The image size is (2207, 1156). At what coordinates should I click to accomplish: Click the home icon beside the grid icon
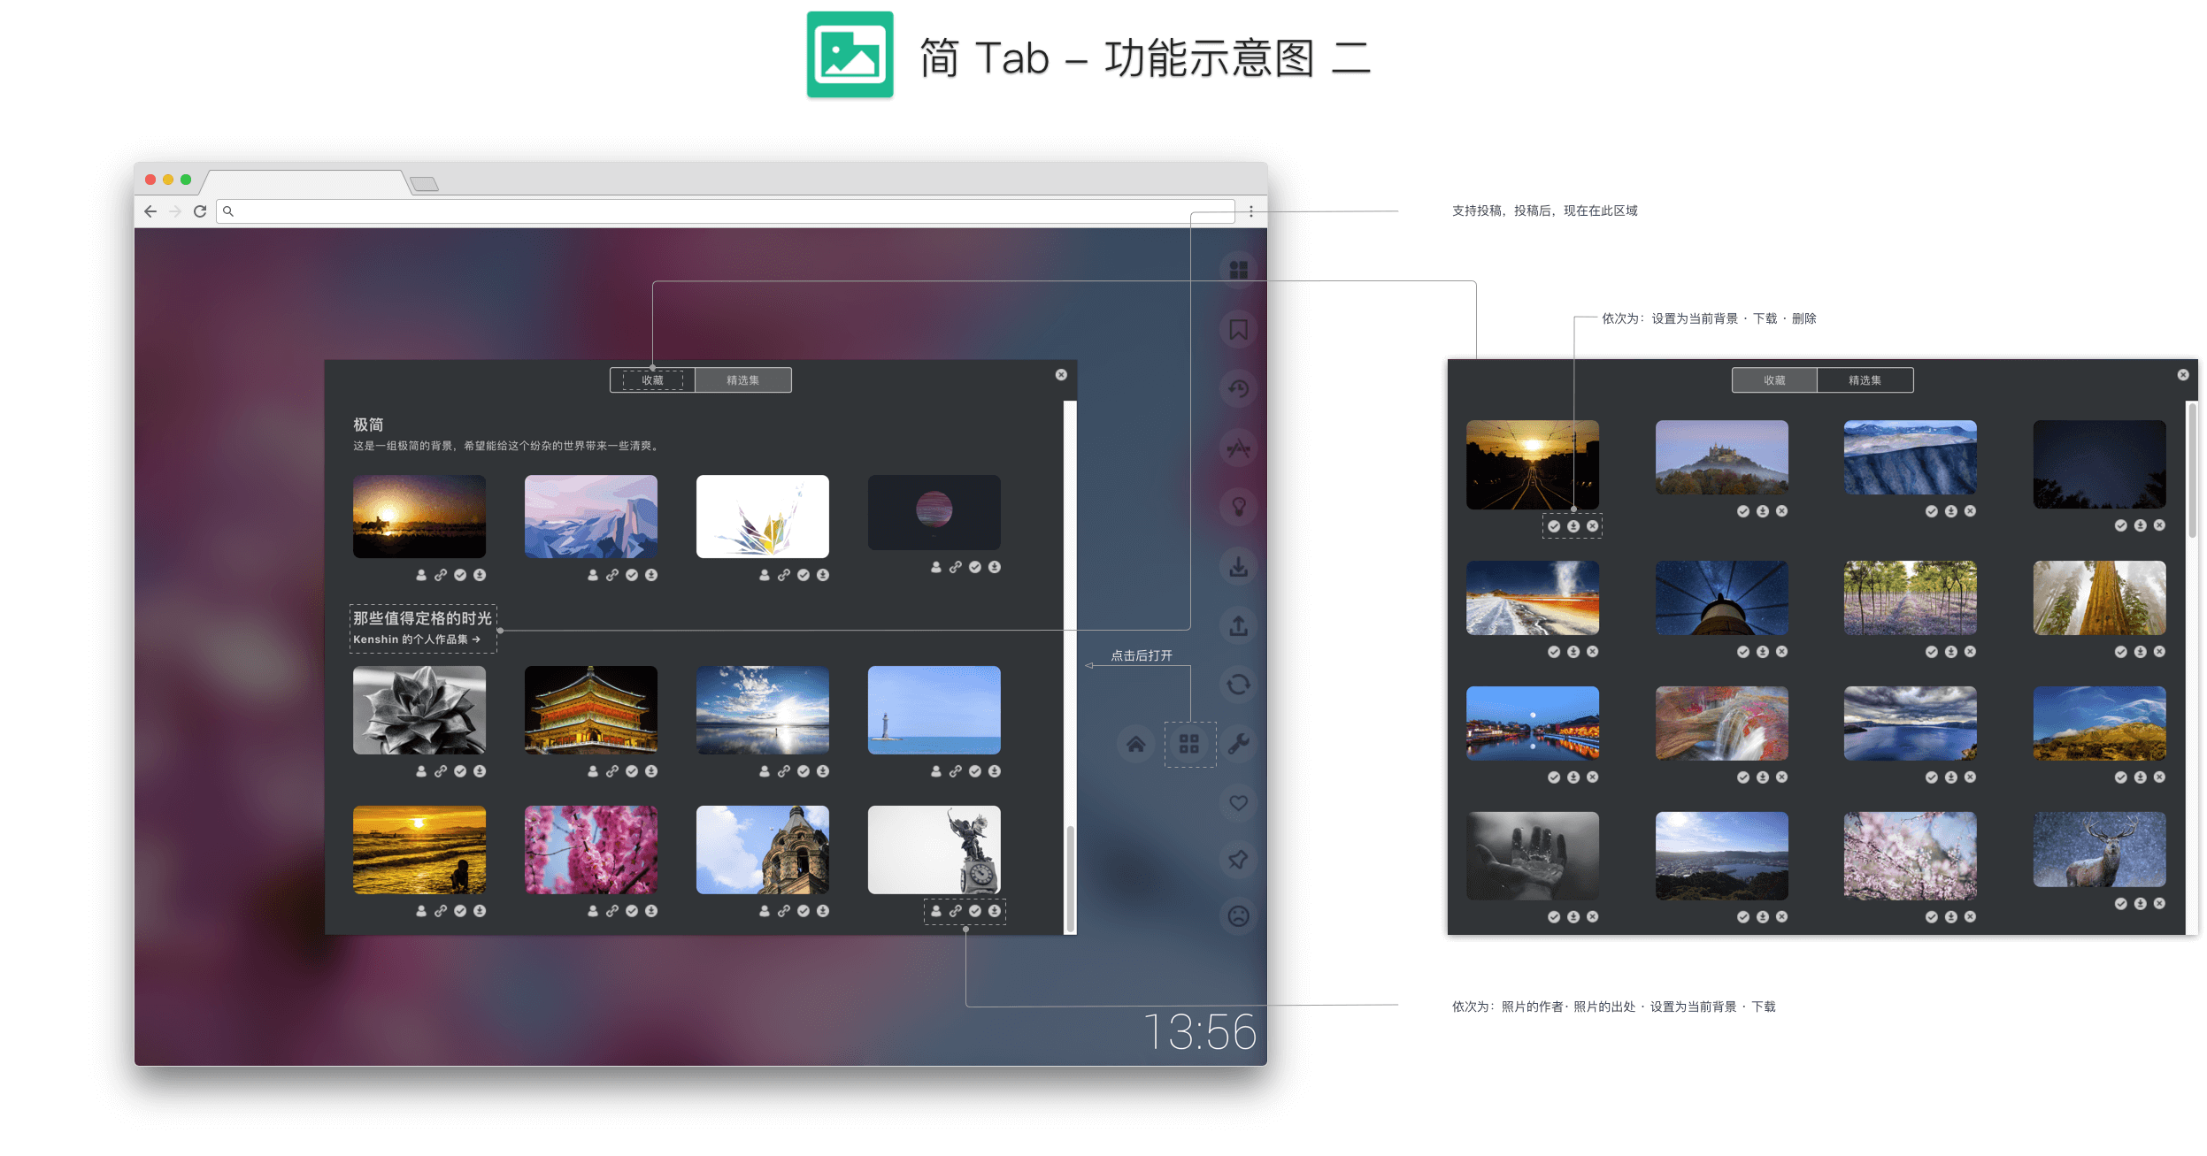[1135, 744]
